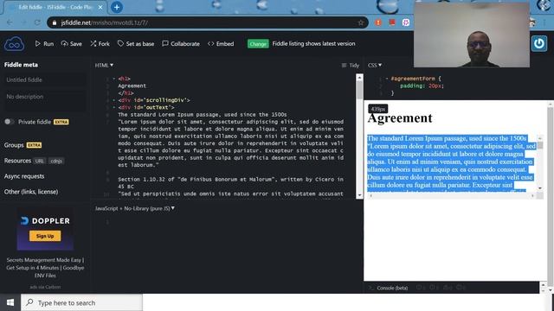Click the Fiddle meta heading
Screen dimensions: 554x311
point(21,65)
